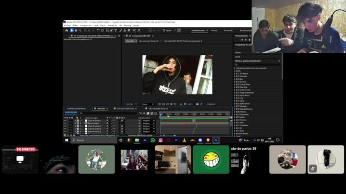Select the Brush tool

point(121,30)
